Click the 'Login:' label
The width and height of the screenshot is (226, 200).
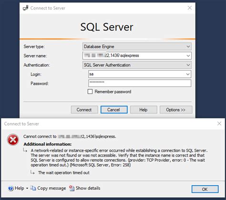coord(36,74)
